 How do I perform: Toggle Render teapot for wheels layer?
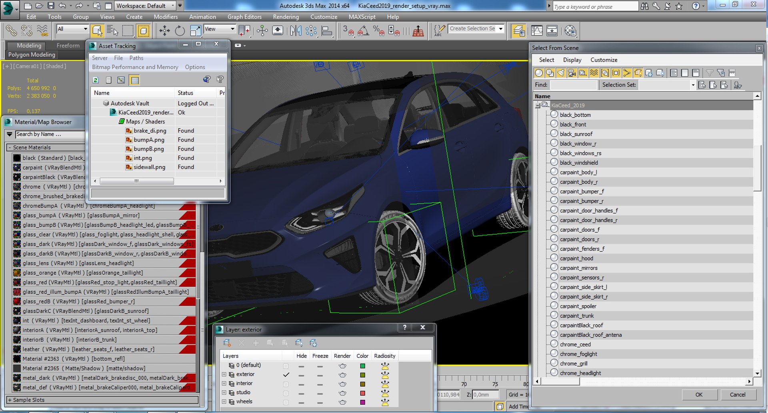(342, 402)
